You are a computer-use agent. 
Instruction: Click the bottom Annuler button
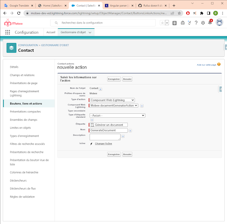(127, 154)
